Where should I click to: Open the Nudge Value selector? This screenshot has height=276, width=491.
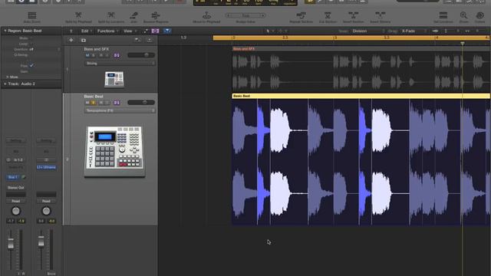pyautogui.click(x=245, y=15)
